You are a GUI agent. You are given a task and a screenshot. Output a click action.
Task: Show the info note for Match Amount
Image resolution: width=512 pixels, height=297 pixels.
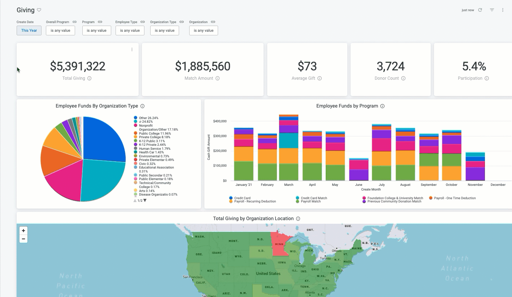point(217,78)
